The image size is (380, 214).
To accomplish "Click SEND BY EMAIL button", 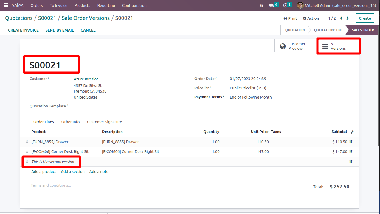I will tap(60, 30).
